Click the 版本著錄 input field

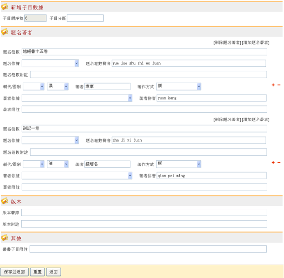coord(144,213)
